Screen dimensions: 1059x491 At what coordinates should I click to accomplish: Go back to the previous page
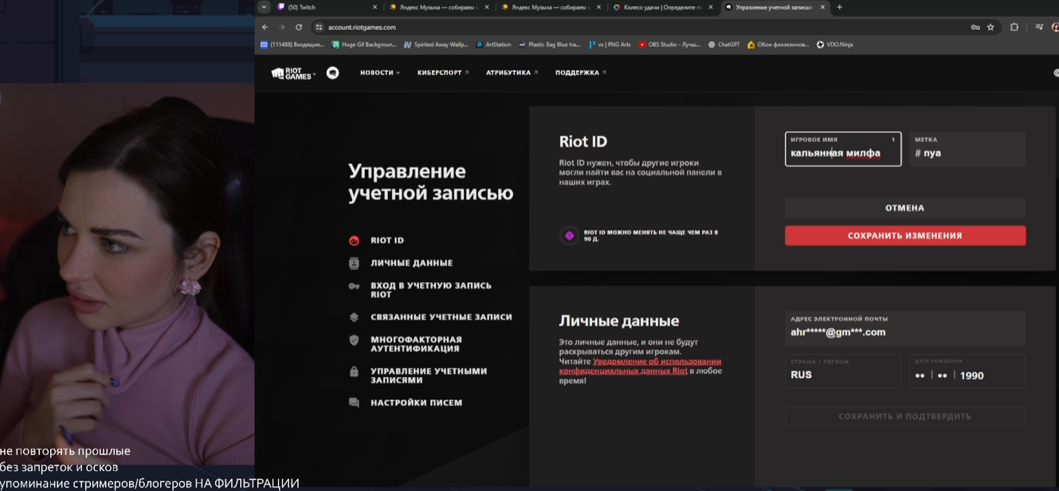click(265, 27)
